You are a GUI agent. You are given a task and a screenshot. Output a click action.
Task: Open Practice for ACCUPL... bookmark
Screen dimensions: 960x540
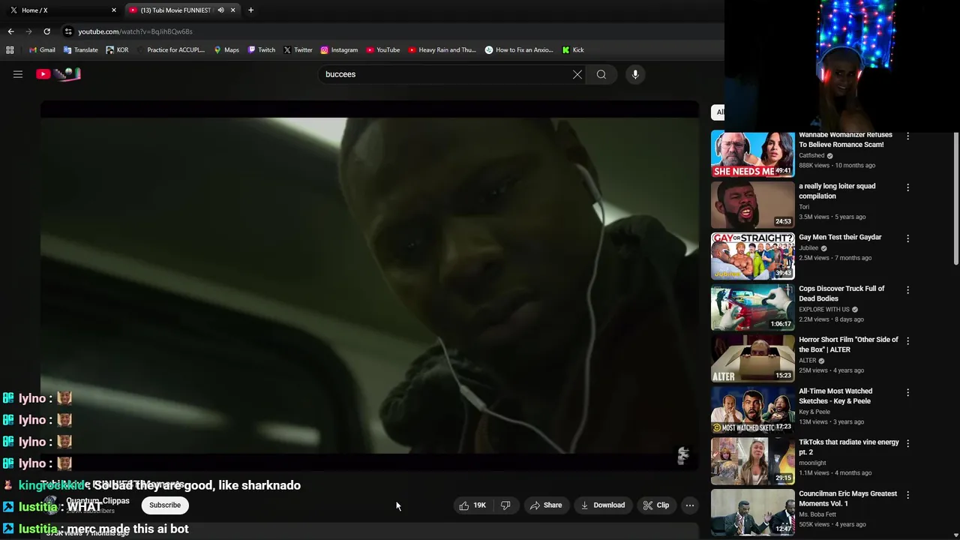(x=170, y=50)
